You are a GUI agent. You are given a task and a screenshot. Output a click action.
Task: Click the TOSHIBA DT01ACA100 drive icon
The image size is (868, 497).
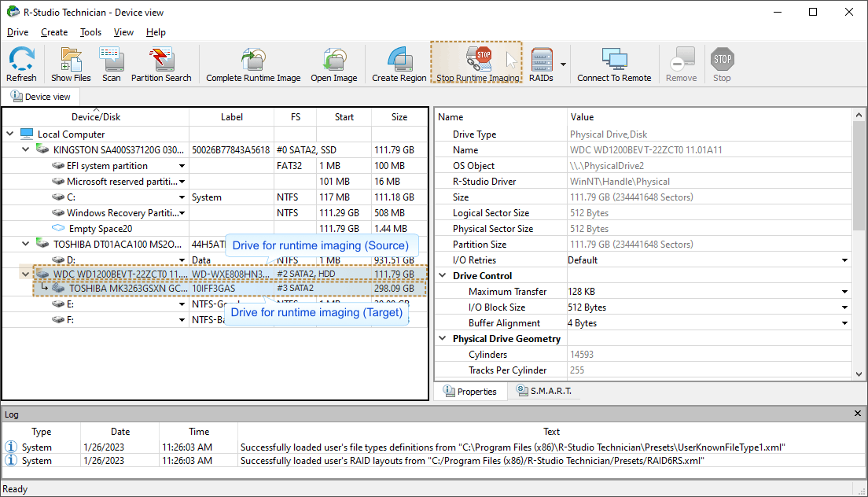point(42,244)
